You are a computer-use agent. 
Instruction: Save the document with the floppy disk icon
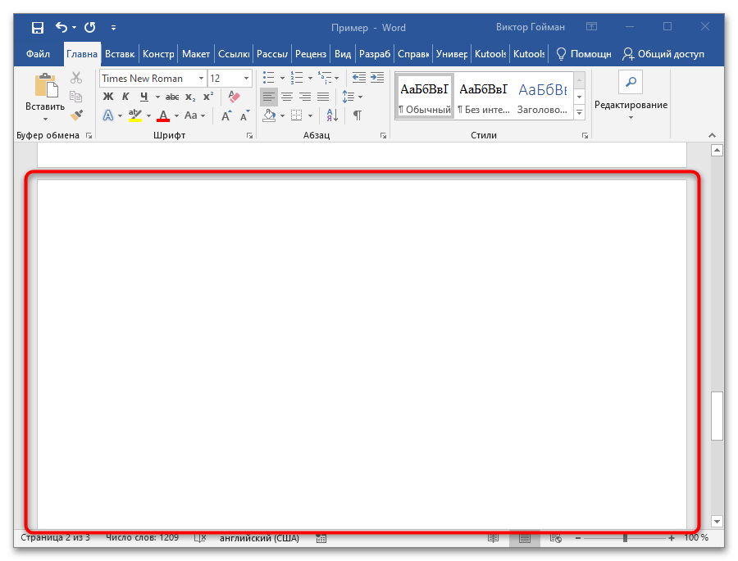(37, 27)
